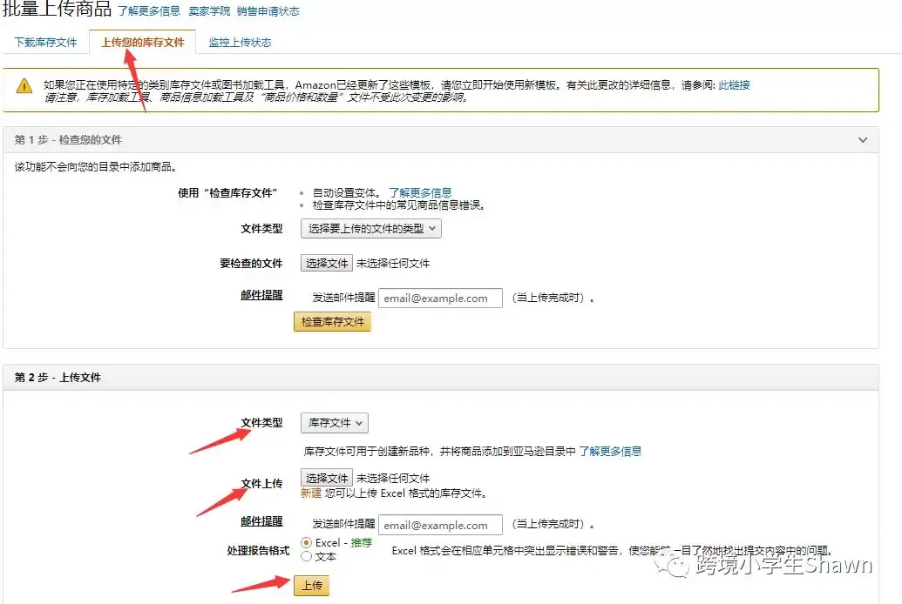Focus the email field in step 2
Screen dimensions: 902x604
(440, 525)
